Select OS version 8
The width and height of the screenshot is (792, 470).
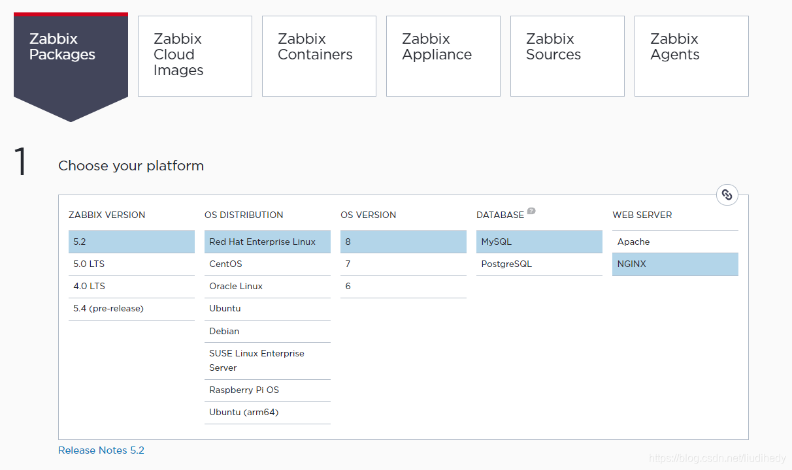point(403,242)
